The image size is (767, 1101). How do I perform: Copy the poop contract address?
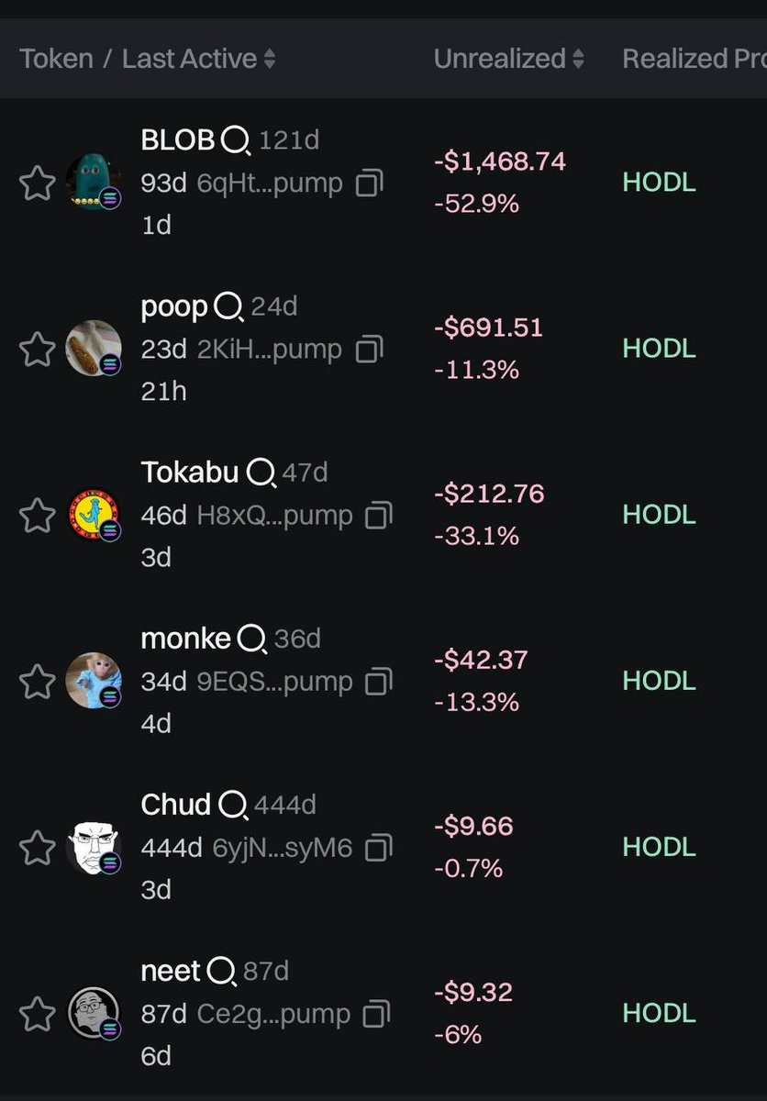pyautogui.click(x=369, y=350)
